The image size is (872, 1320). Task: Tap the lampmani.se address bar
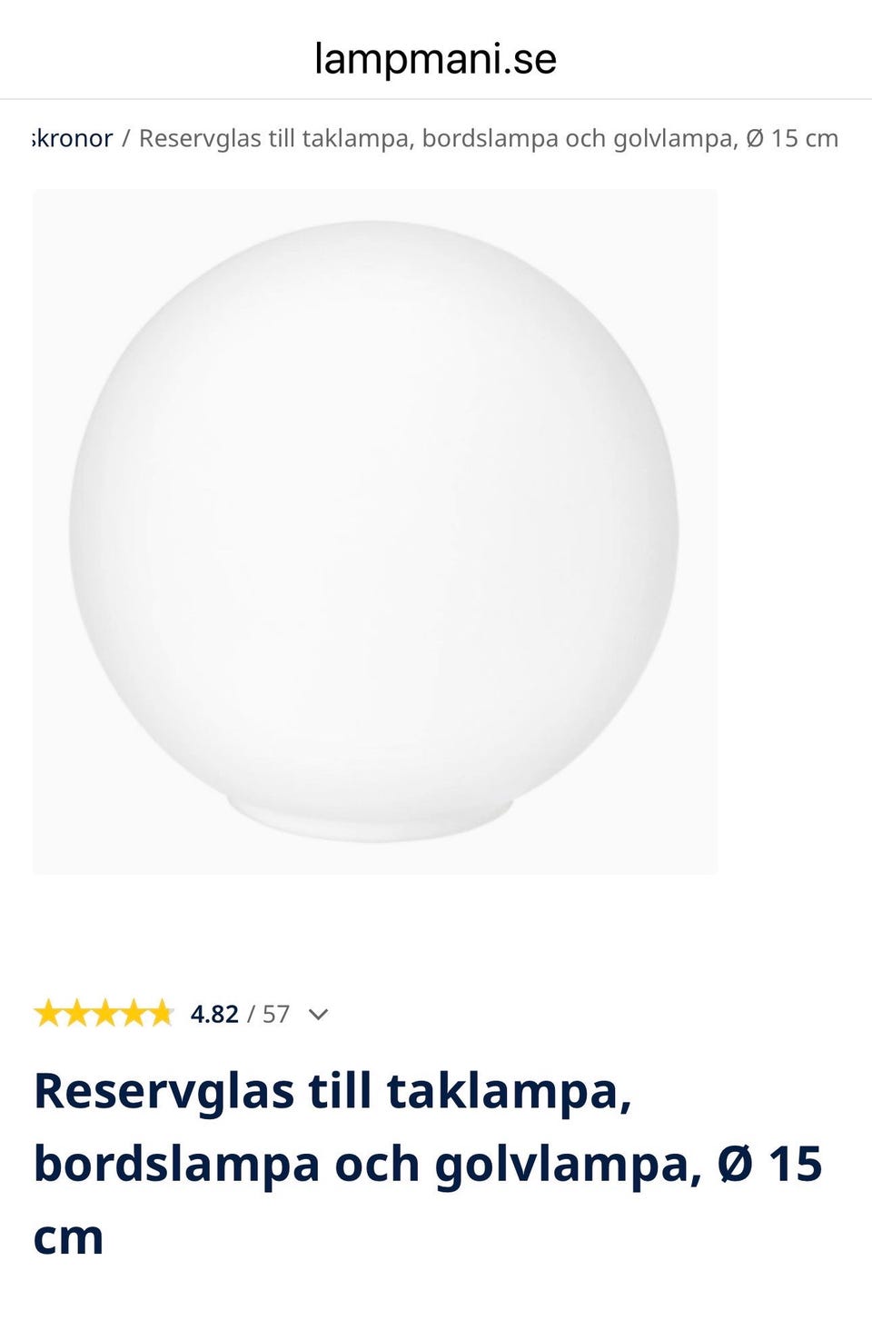point(435,59)
